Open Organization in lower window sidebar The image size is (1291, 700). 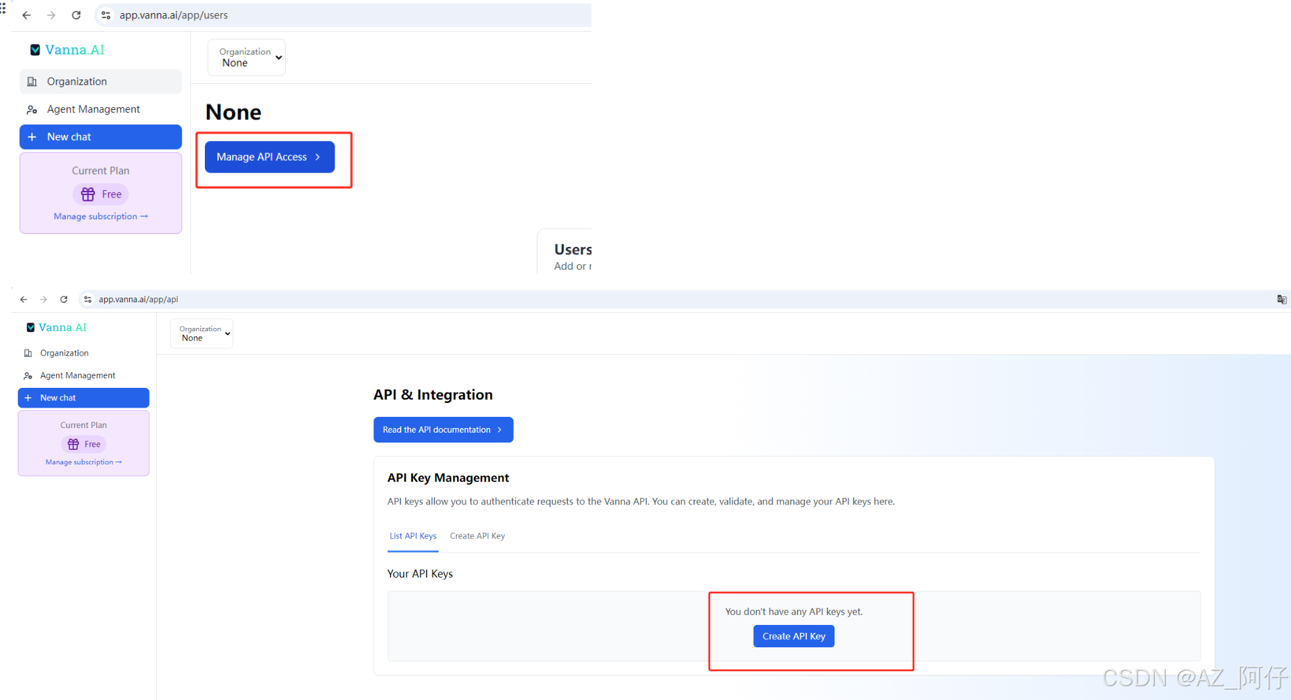point(84,353)
